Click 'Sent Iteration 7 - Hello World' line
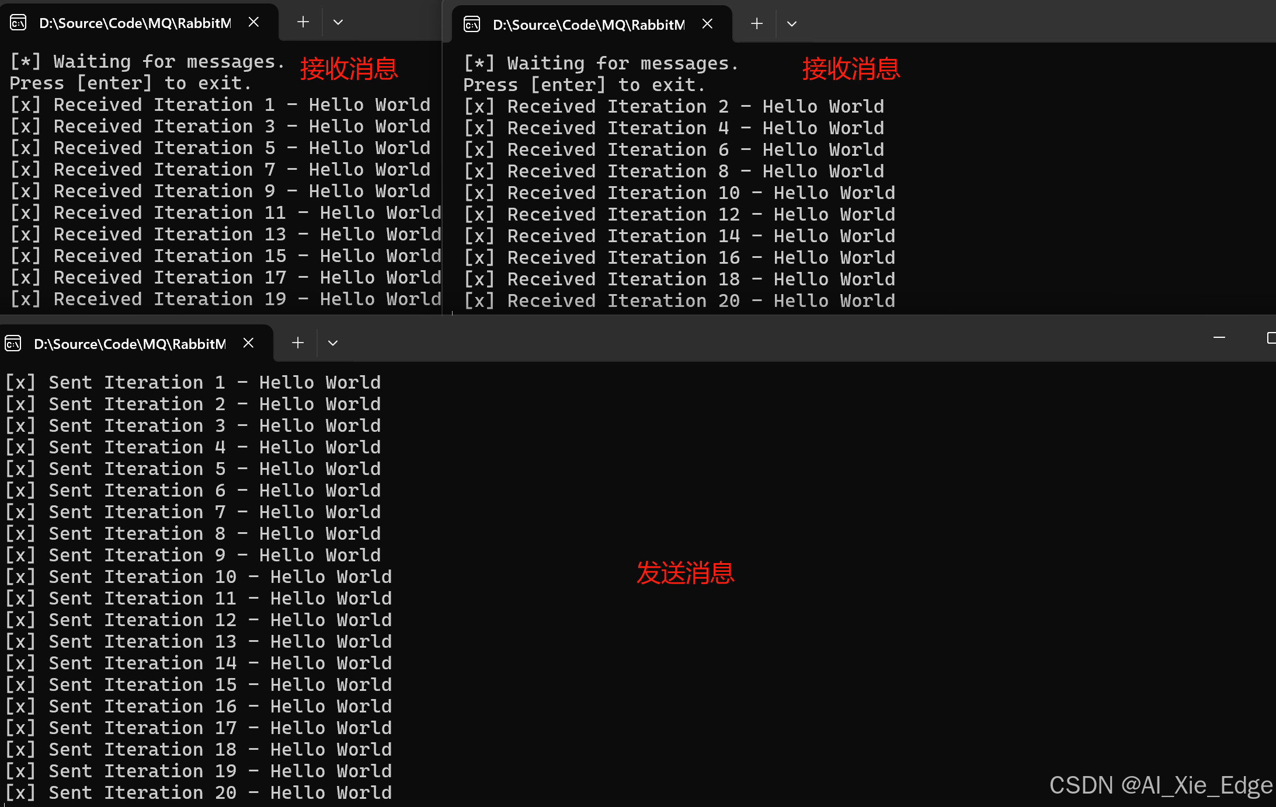Viewport: 1276px width, 807px height. tap(193, 512)
